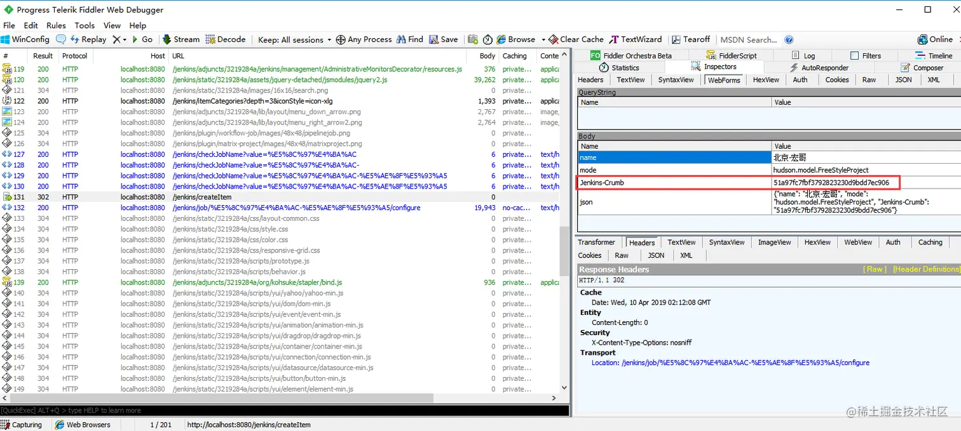Select request SyntaxView inspector tab
The width and height of the screenshot is (961, 431).
676,80
